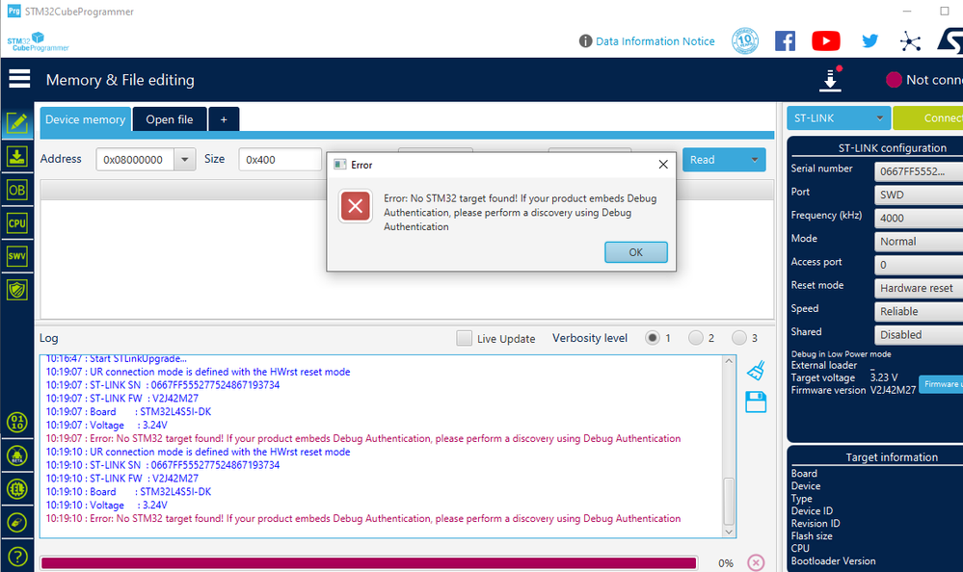Open the External Loaders (EL) icon
Screen dimensions: 963x572
[x=17, y=489]
